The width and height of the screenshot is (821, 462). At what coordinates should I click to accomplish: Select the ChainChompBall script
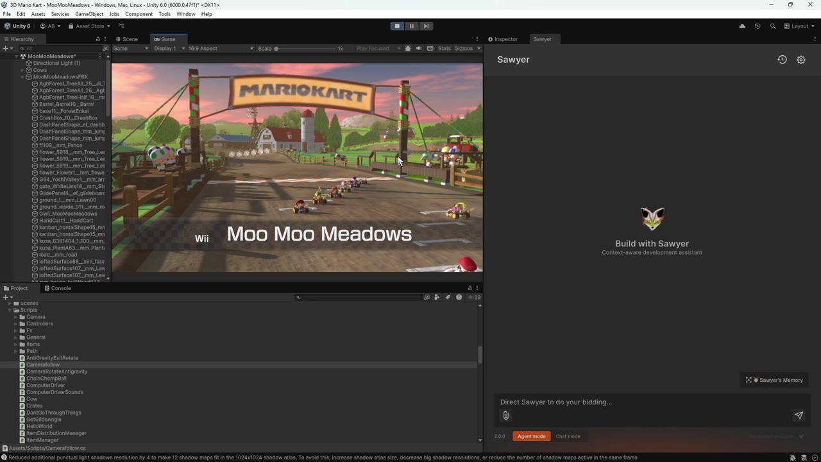46,379
